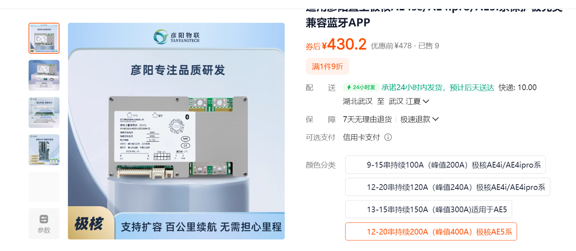Choose the 12-20串持续120A variant
Image resolution: width=576 pixels, height=251 pixels.
click(448, 187)
